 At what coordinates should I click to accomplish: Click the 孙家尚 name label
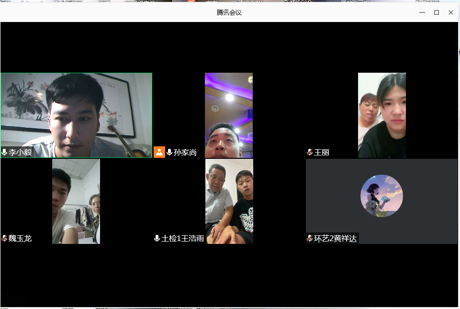click(185, 153)
